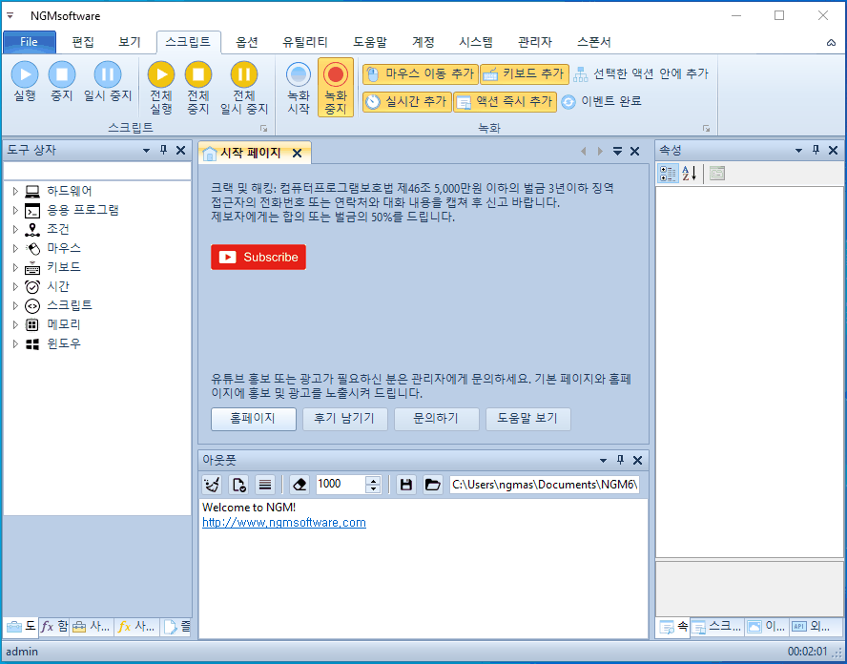This screenshot has height=664, width=847.
Task: Open 녹화 group dialog launcher
Action: tap(706, 129)
